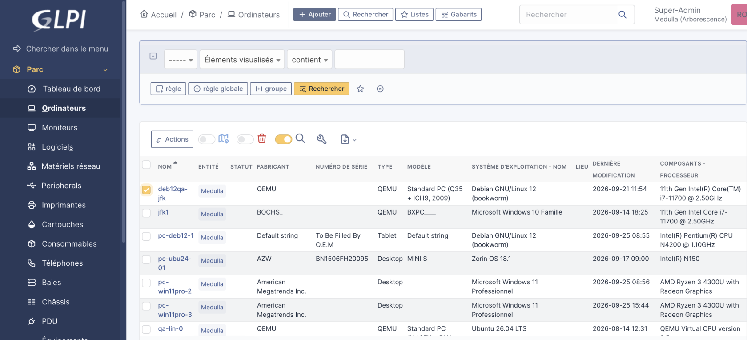Screen dimensions: 747x340
Task: Open the 'contient' operator dropdown
Action: pyautogui.click(x=309, y=59)
